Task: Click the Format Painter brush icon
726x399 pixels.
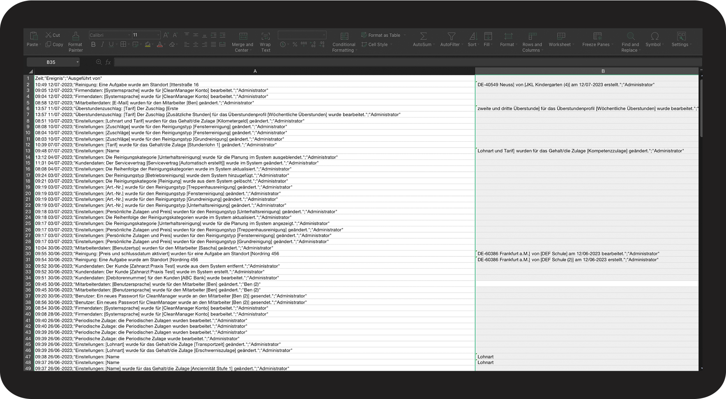Action: (76, 36)
